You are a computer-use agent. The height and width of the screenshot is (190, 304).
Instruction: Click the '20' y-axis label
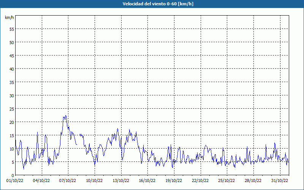tap(12, 122)
